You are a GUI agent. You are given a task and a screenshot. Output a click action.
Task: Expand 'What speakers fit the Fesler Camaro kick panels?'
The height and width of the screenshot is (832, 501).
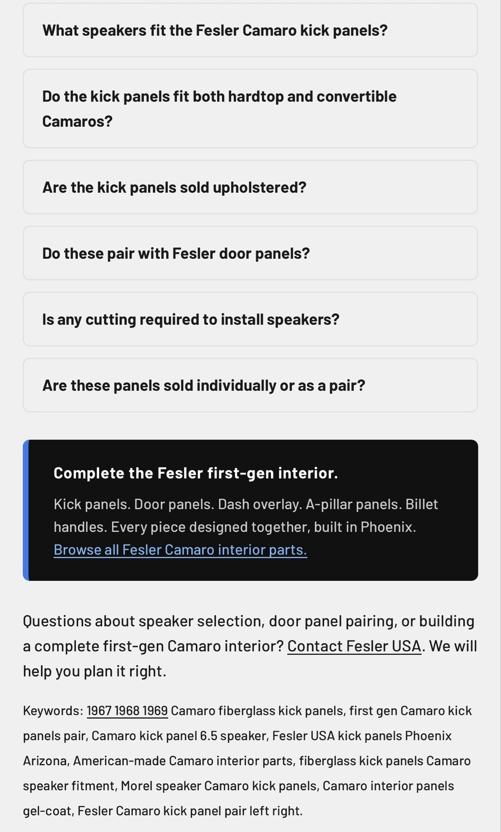[x=215, y=30]
